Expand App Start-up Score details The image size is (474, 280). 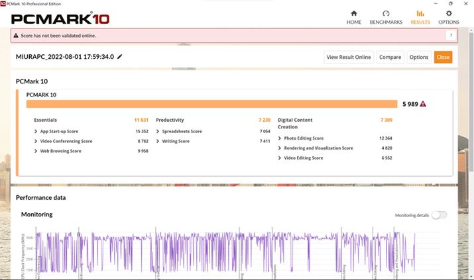coord(35,132)
